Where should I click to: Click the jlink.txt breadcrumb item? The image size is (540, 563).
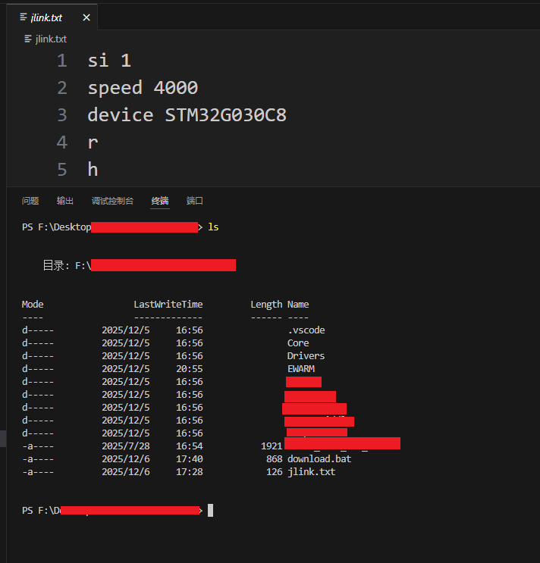[51, 39]
